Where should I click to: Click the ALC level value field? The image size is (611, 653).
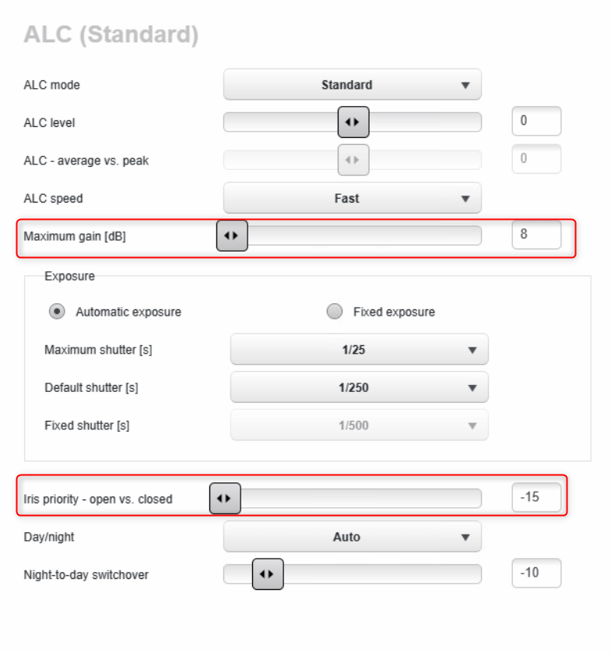tap(536, 122)
